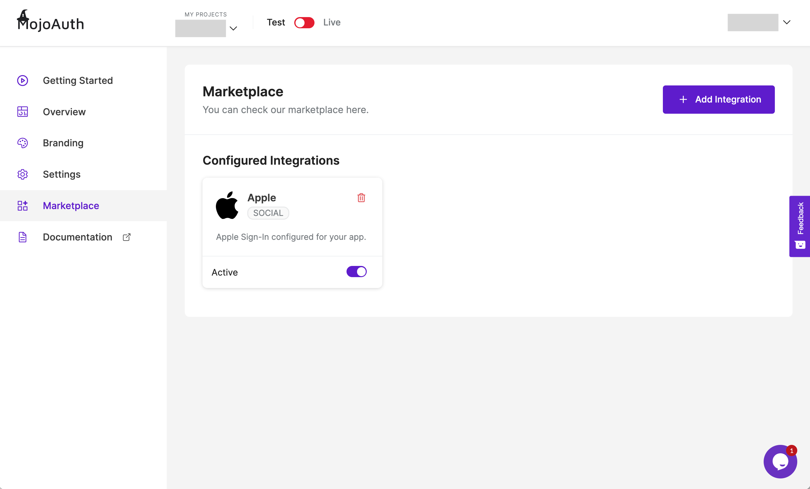Open the Settings page from sidebar
The width and height of the screenshot is (810, 489).
62,174
